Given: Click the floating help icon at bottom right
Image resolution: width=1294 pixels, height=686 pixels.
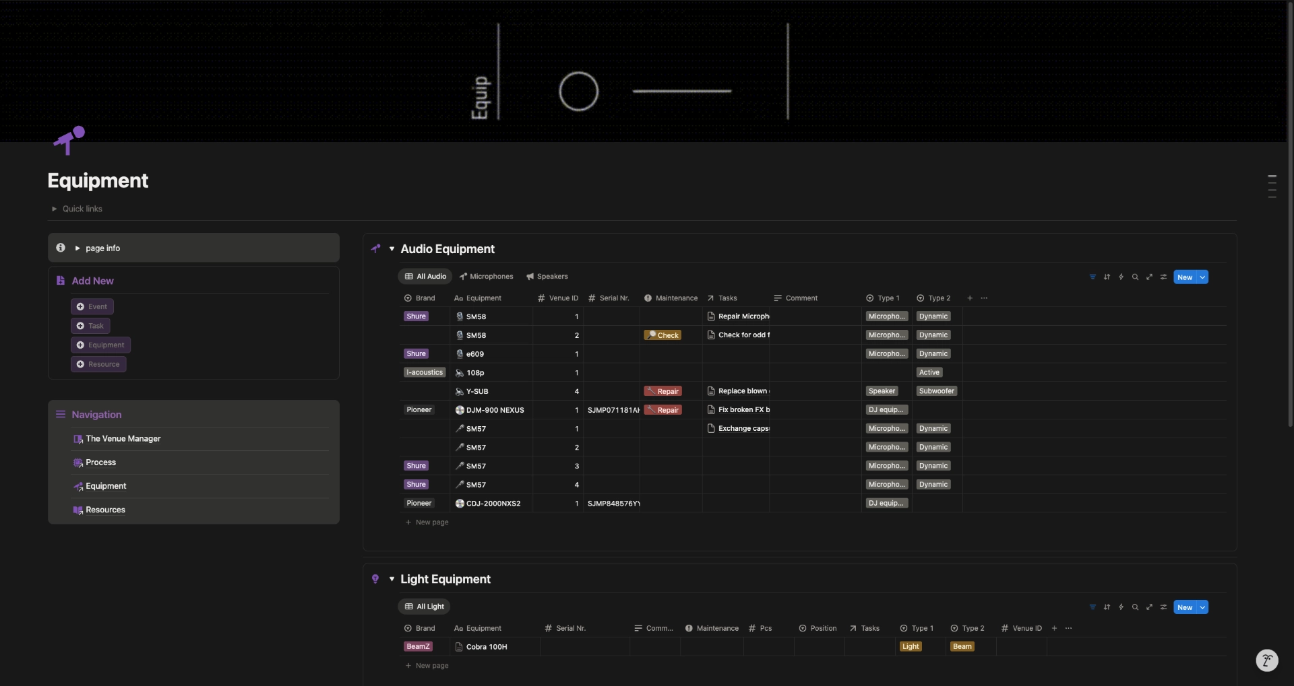Looking at the screenshot, I should pyautogui.click(x=1266, y=660).
